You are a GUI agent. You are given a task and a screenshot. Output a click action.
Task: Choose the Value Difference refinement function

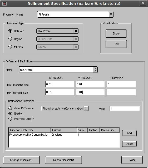tap(10, 108)
